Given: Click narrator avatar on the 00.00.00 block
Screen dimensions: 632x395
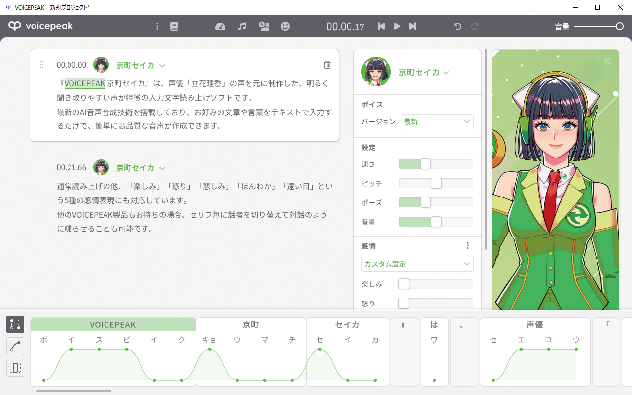Looking at the screenshot, I should [x=101, y=65].
